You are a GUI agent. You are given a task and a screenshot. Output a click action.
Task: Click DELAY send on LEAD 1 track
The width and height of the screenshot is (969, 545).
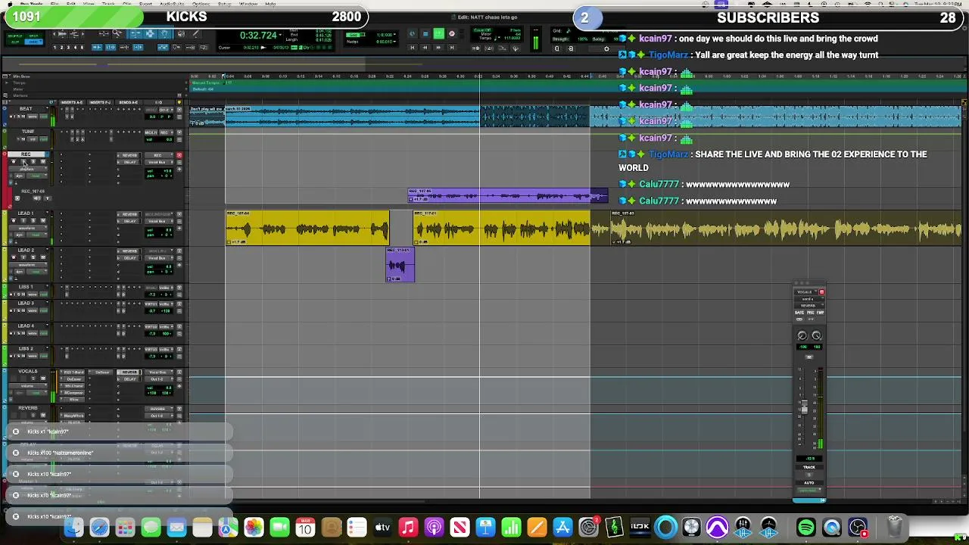click(129, 221)
